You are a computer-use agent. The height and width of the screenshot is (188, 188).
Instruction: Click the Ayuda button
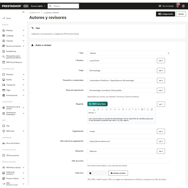181,14
